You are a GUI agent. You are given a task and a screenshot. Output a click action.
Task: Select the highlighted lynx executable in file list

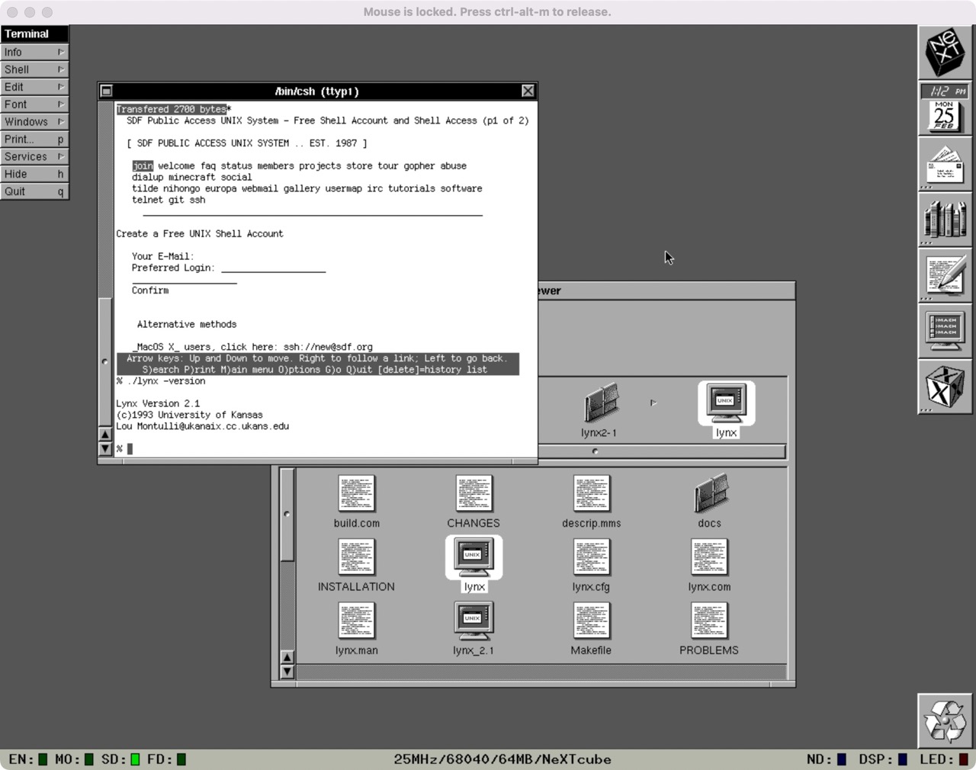[474, 557]
